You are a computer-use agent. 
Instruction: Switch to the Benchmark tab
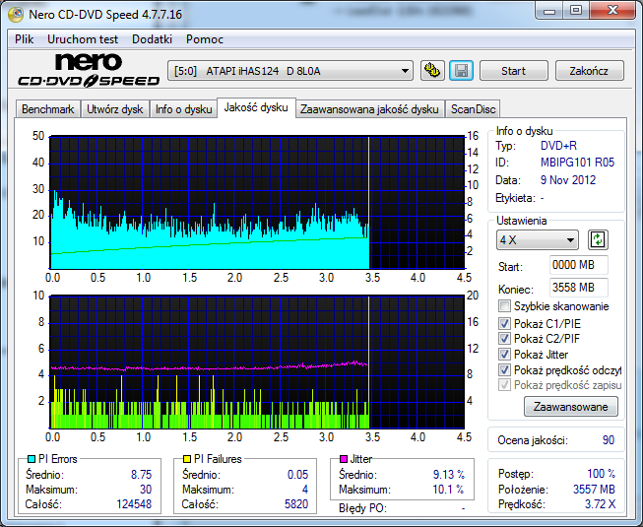(x=48, y=109)
